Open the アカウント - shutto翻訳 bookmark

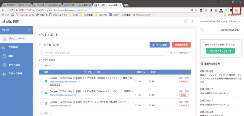(120, 15)
